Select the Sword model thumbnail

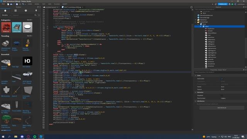pos(17,90)
